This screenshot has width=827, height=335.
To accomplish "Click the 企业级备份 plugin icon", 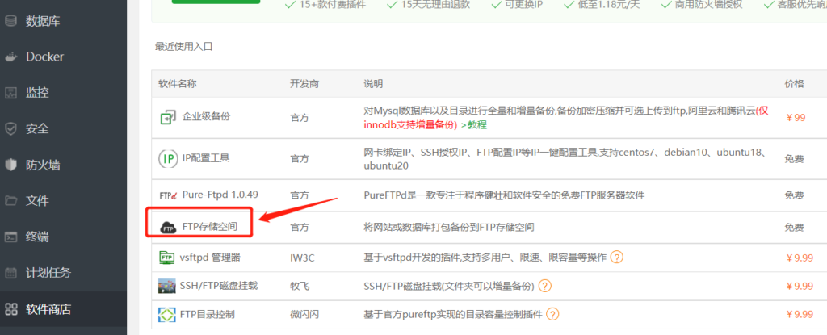I will (168, 116).
